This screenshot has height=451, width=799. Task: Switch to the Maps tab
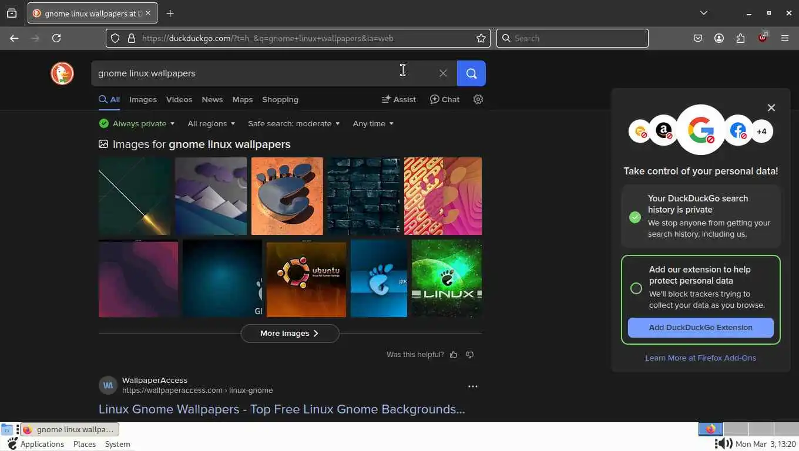[x=242, y=99]
